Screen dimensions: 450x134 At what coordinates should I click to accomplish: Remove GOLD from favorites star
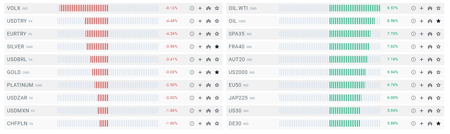pos(217,72)
